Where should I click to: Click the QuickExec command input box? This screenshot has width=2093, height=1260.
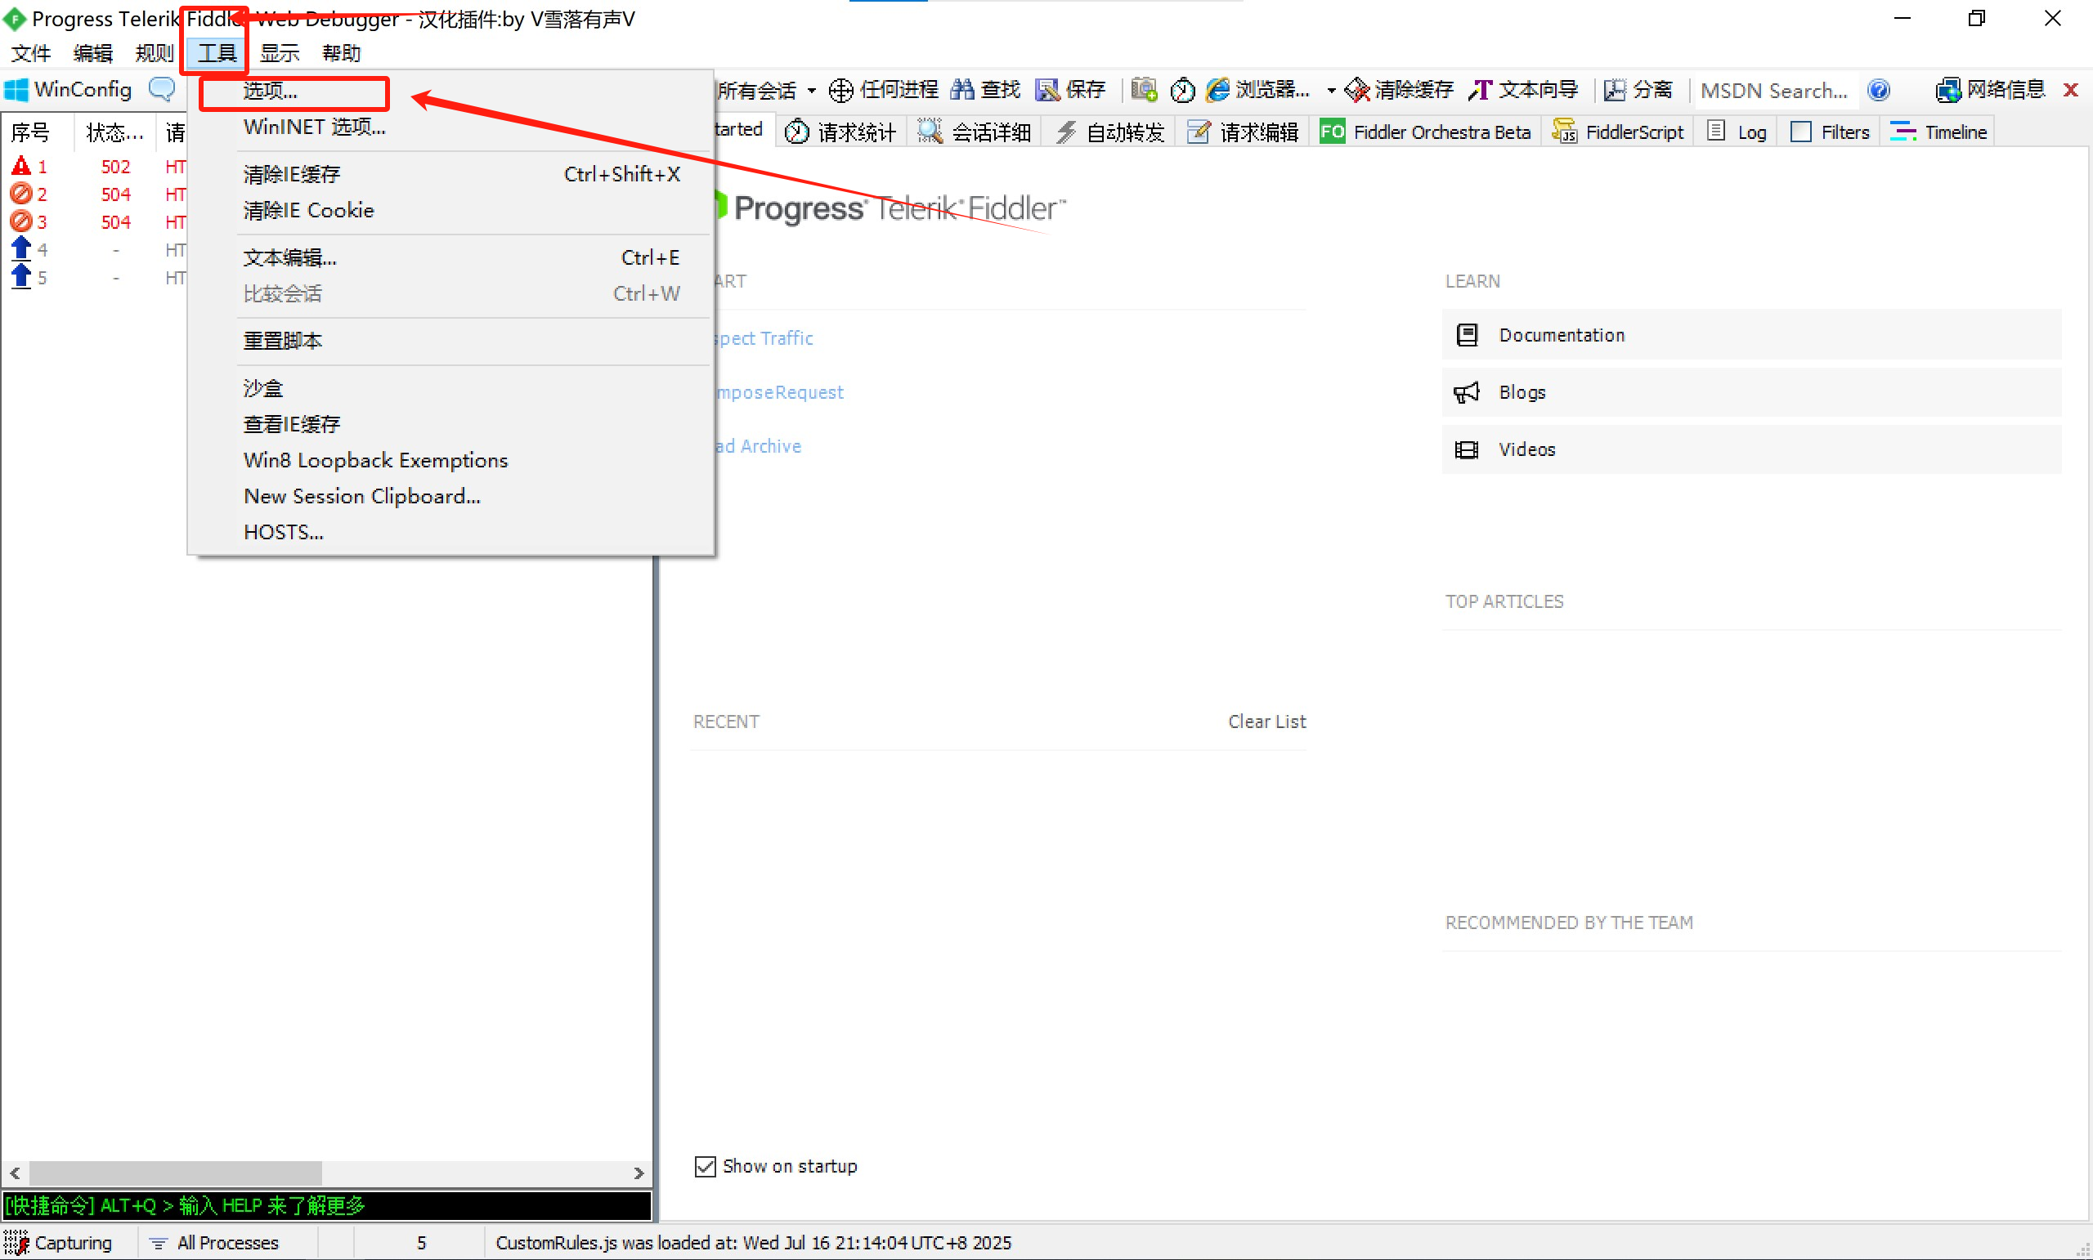[x=327, y=1205]
